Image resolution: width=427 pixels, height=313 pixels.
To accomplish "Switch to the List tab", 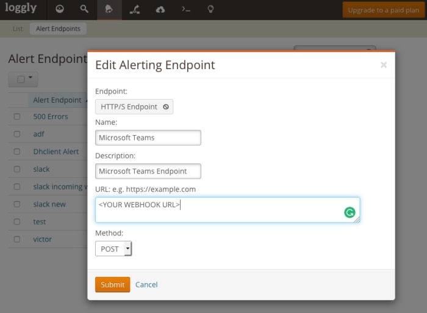I will click(18, 29).
